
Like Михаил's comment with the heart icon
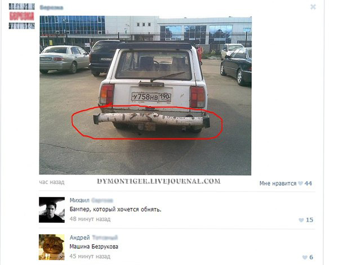(x=301, y=220)
